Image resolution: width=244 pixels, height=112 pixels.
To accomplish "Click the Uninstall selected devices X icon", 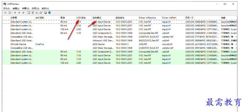I will (x=5, y=13).
